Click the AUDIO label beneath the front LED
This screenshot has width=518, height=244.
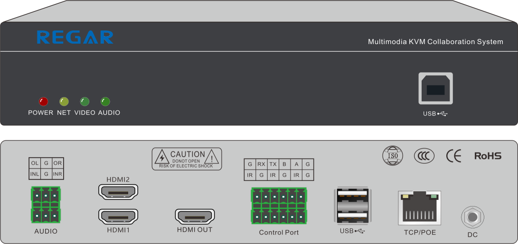point(109,113)
